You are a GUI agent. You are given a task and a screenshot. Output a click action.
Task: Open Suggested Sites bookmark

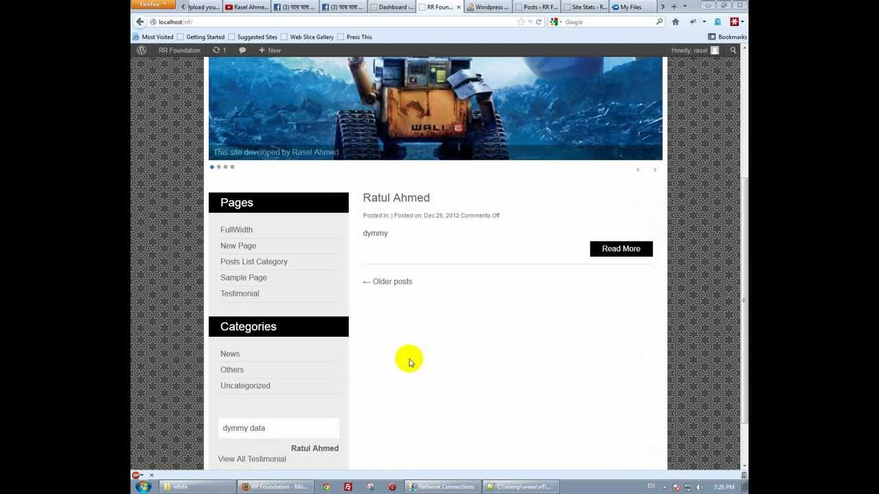coord(253,37)
